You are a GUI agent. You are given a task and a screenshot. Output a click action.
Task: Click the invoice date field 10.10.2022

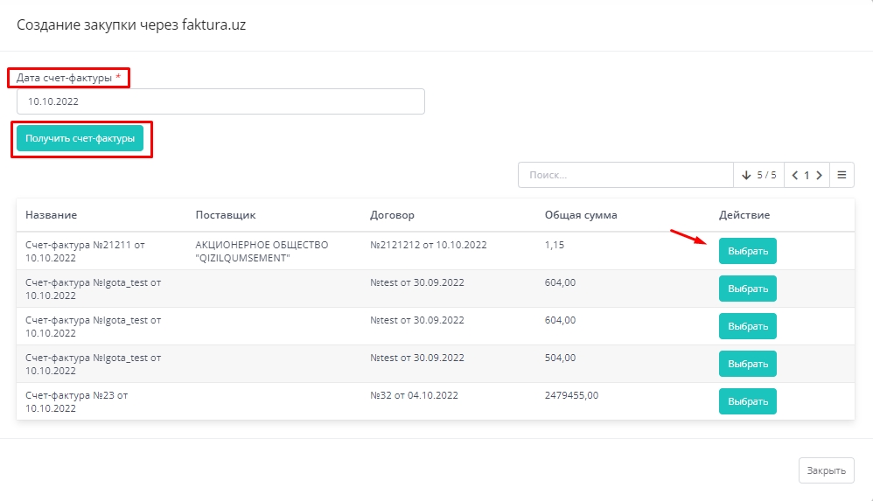[220, 101]
